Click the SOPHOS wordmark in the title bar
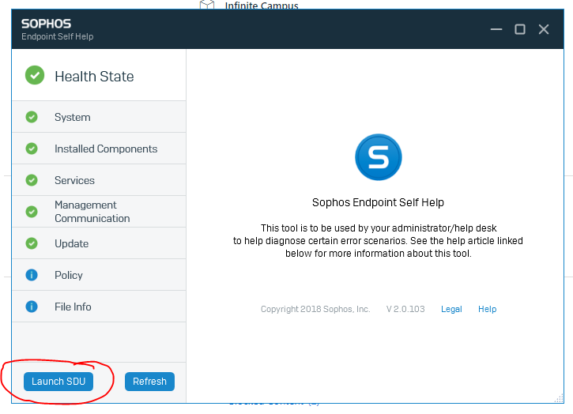Viewport: 573px width, 414px height. click(x=46, y=24)
